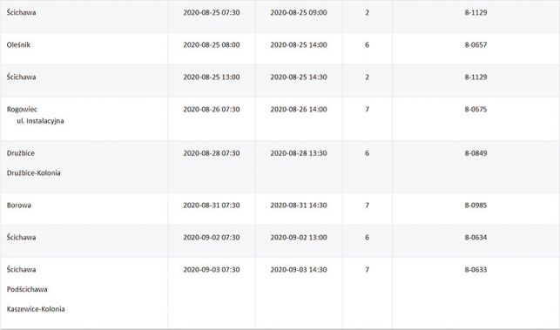Click station code 8-0675
This screenshot has height=330, width=560.
coord(476,110)
